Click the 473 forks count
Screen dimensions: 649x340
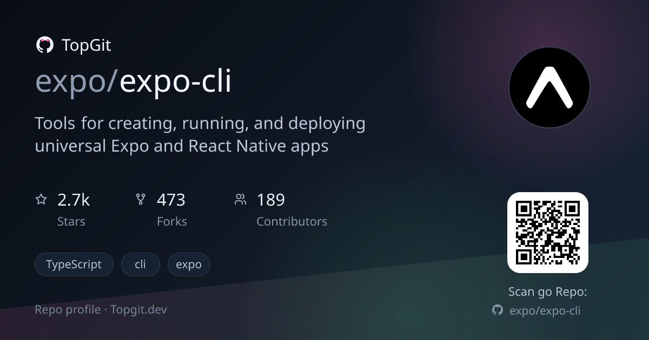171,200
